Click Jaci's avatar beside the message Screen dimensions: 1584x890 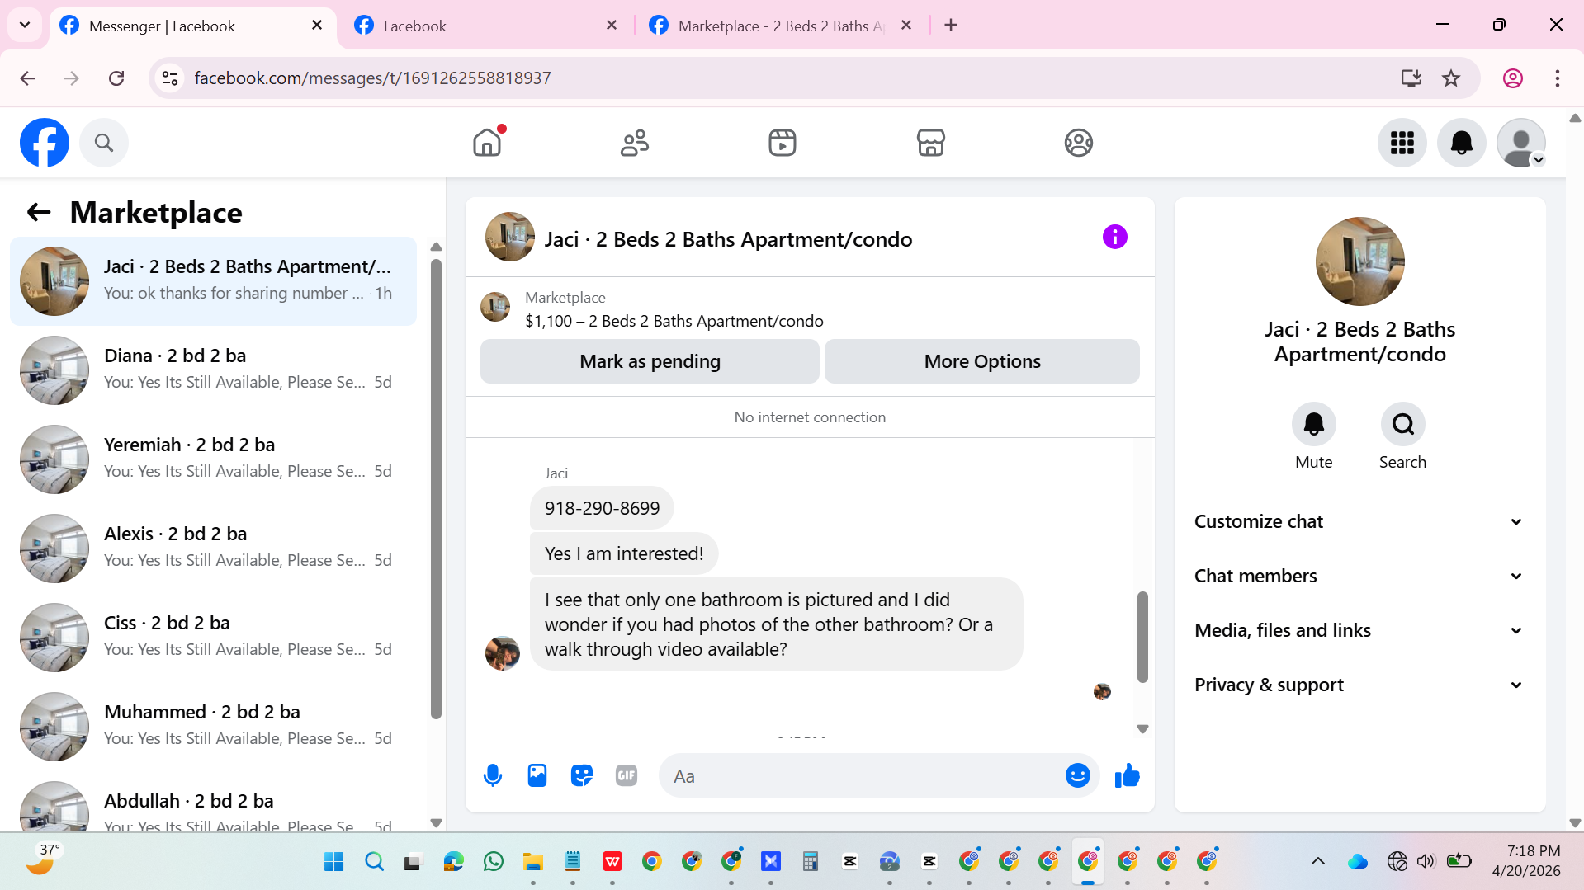502,653
